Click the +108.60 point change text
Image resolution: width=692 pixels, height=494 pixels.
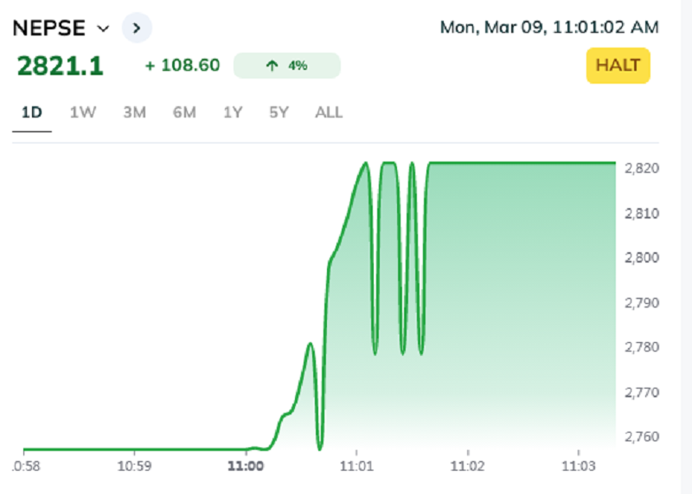pyautogui.click(x=183, y=66)
